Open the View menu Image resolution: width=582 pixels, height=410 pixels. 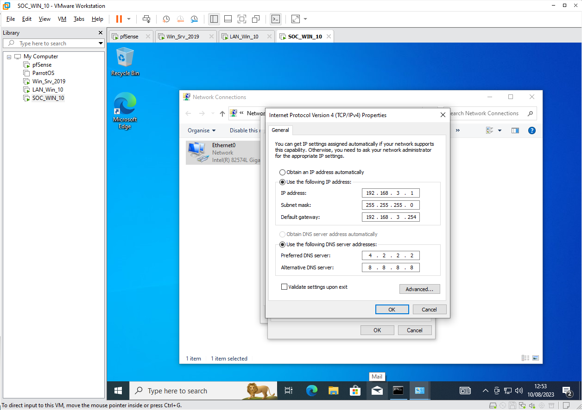[44, 19]
